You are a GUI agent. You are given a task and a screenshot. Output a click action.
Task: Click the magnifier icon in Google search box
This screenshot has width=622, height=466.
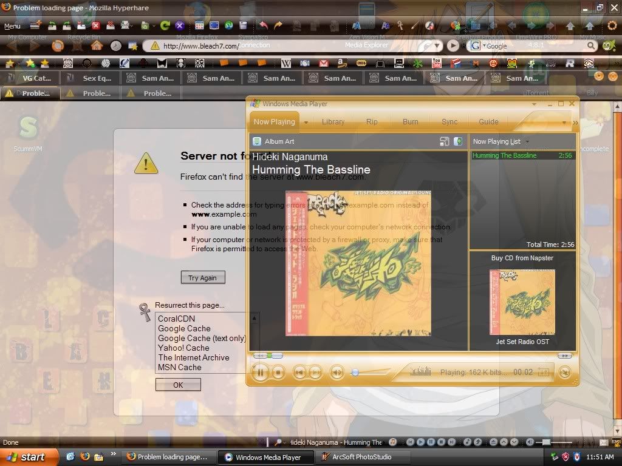tap(590, 46)
